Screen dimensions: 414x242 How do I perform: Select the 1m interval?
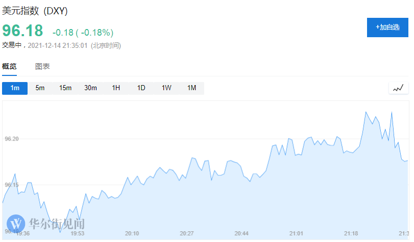tap(15, 88)
